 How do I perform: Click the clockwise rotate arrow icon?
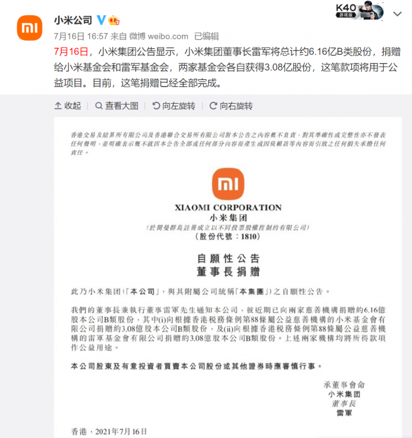pos(213,106)
